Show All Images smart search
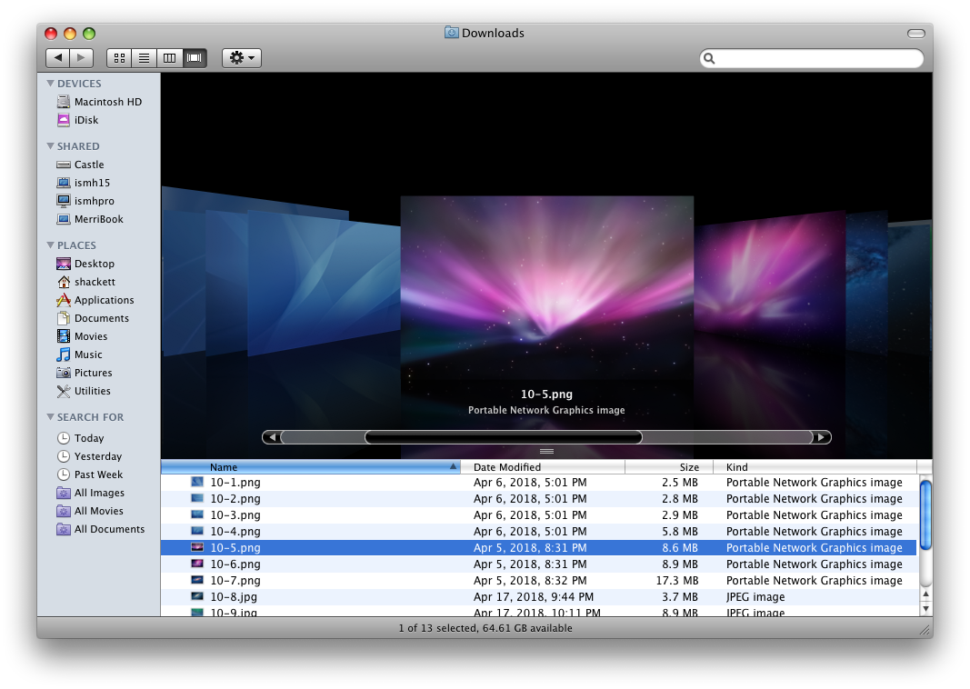 point(99,493)
